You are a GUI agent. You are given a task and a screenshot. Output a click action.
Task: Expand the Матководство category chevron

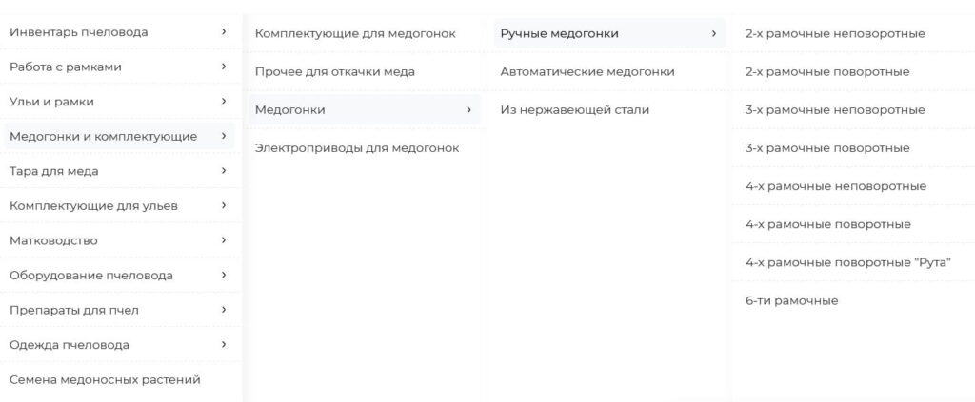pos(224,240)
